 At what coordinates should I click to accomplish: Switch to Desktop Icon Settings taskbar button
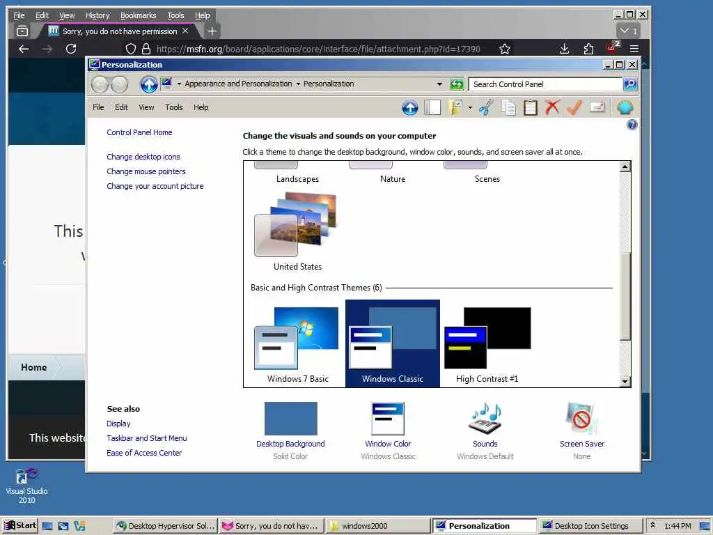[x=590, y=526]
